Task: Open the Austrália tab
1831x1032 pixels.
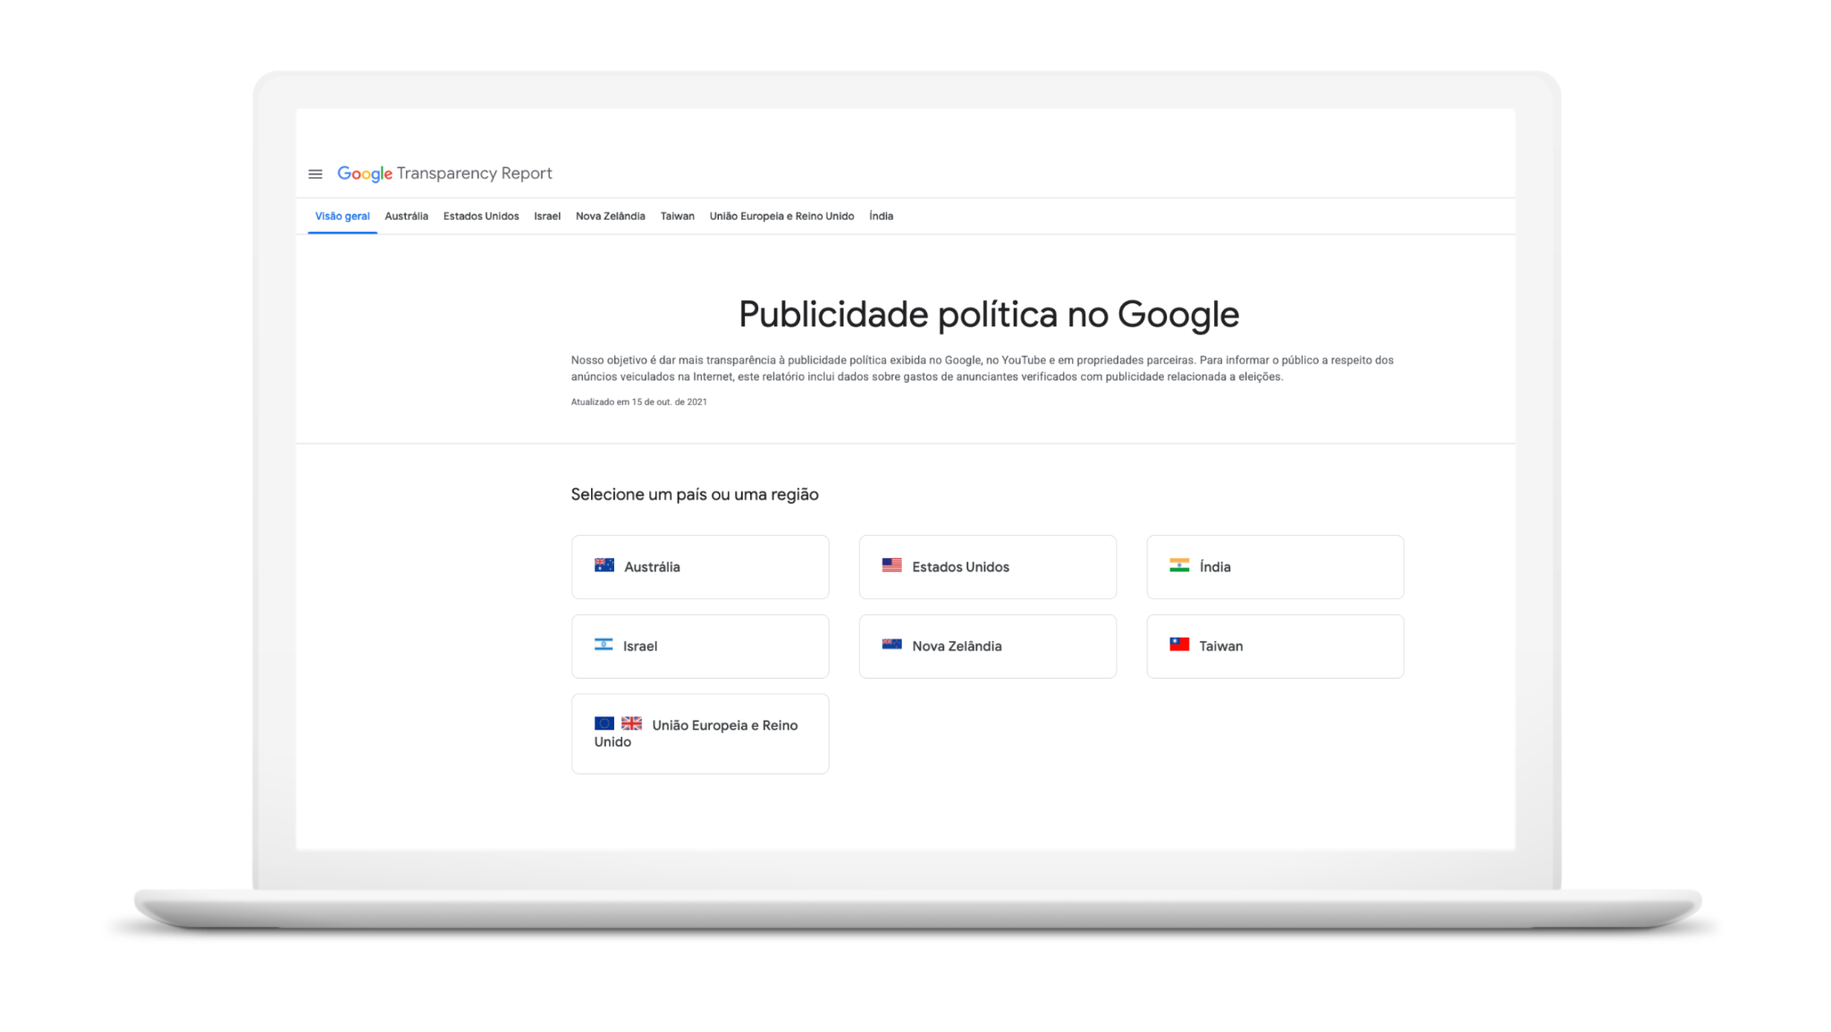Action: coord(406,216)
